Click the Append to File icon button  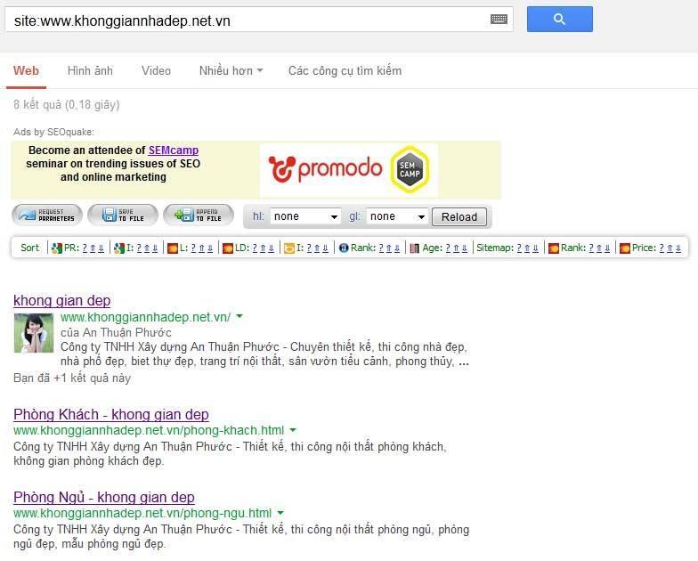coord(198,215)
